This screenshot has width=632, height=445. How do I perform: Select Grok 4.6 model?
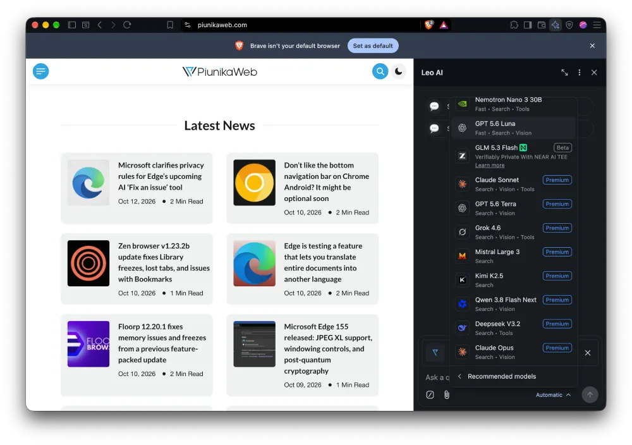(513, 232)
